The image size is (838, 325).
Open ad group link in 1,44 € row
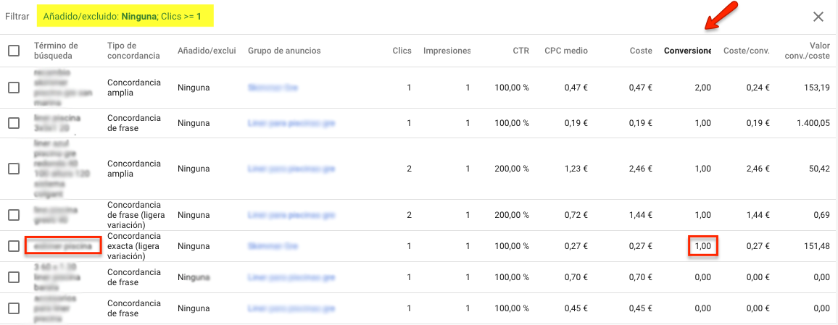(x=291, y=215)
